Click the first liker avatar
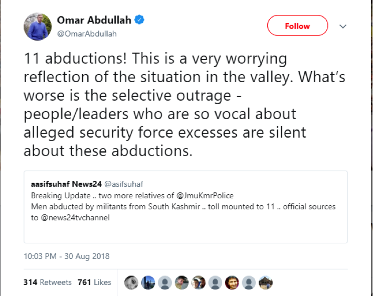Screen dimensions: 373x296 click(x=131, y=282)
